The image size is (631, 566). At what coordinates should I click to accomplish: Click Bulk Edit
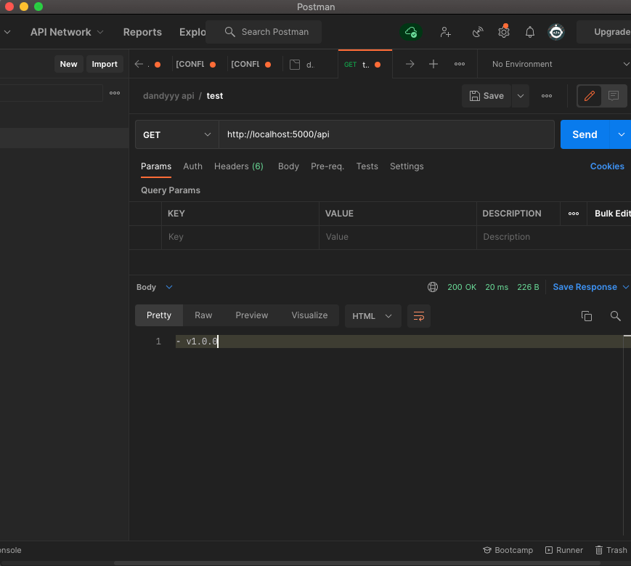pos(613,214)
